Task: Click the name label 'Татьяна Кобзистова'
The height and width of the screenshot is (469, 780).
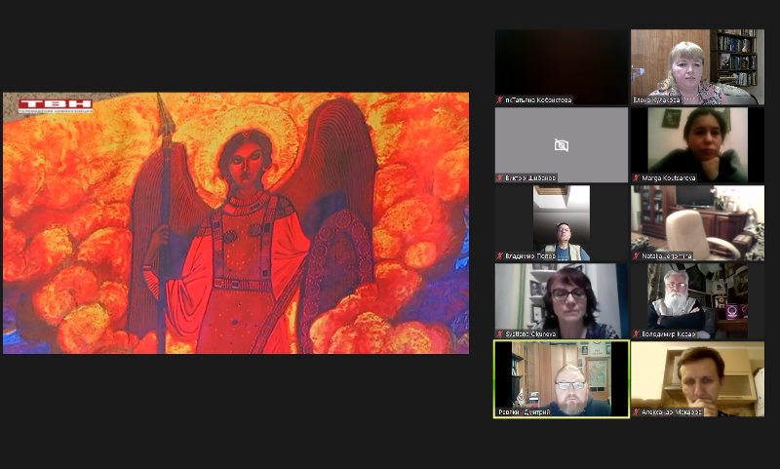Action: pos(538,100)
